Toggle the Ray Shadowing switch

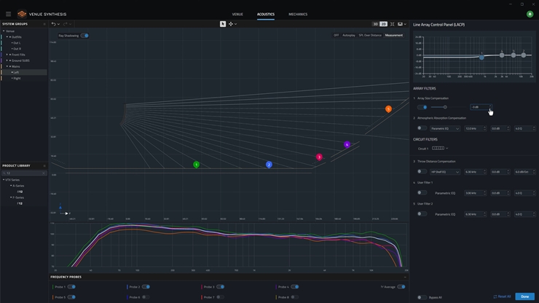[x=84, y=36]
